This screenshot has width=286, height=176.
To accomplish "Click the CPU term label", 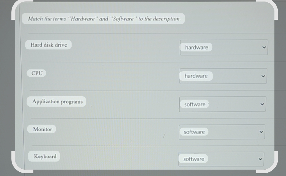I will click(36, 73).
